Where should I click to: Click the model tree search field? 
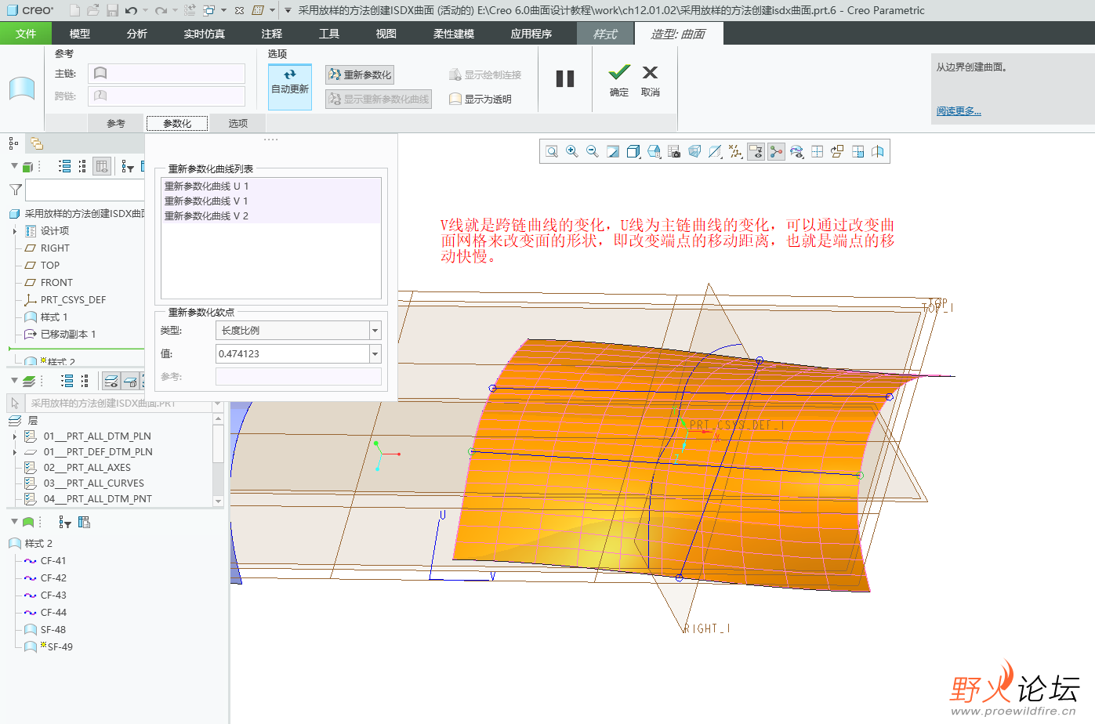pyautogui.click(x=85, y=190)
